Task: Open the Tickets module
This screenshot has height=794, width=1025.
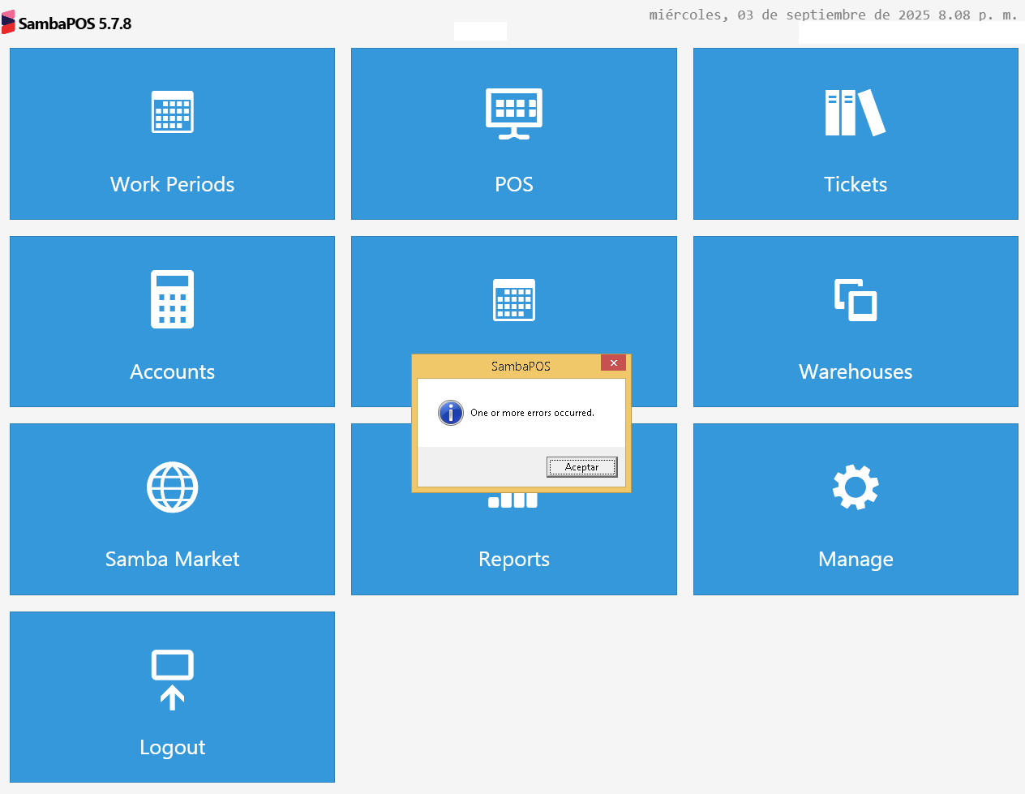Action: pos(856,133)
